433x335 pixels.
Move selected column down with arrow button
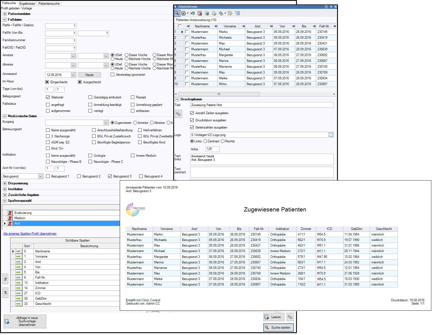(5, 293)
